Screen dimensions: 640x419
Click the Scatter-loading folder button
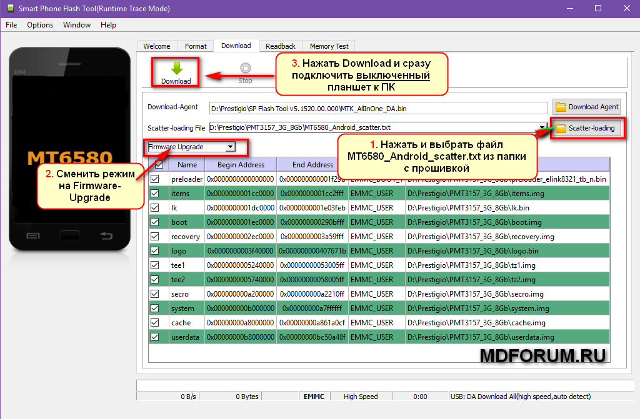tap(587, 128)
